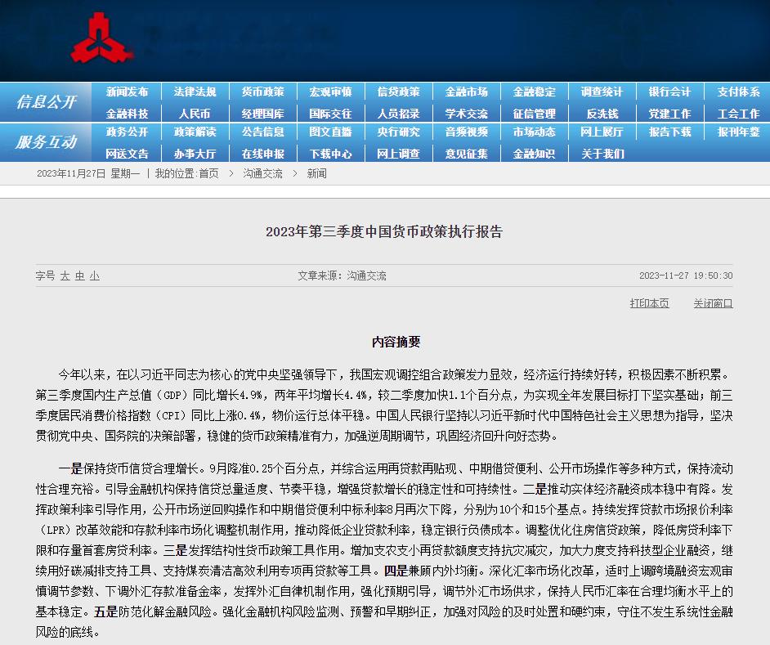Viewport: 770px width, 645px height.
Task: Open 经理国库 navigation item
Action: point(262,114)
